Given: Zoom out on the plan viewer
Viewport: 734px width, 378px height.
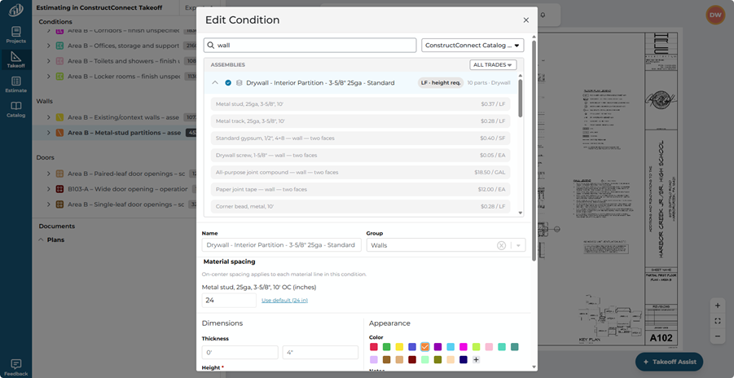Looking at the screenshot, I should 717,336.
